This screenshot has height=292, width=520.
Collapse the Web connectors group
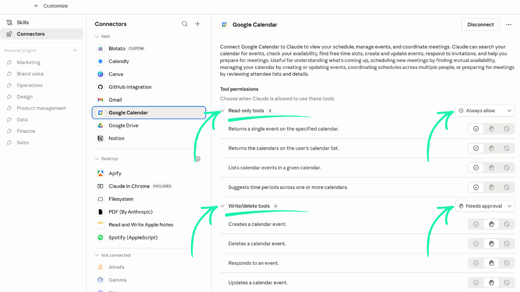pos(97,36)
